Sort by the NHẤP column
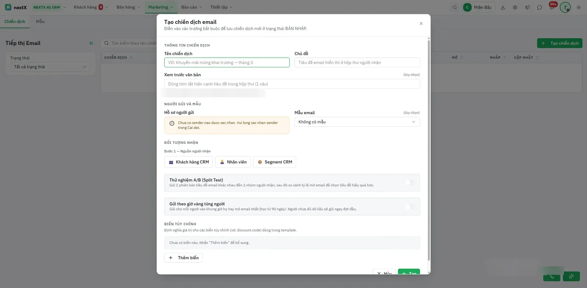This screenshot has width=587, height=288. coord(498,58)
